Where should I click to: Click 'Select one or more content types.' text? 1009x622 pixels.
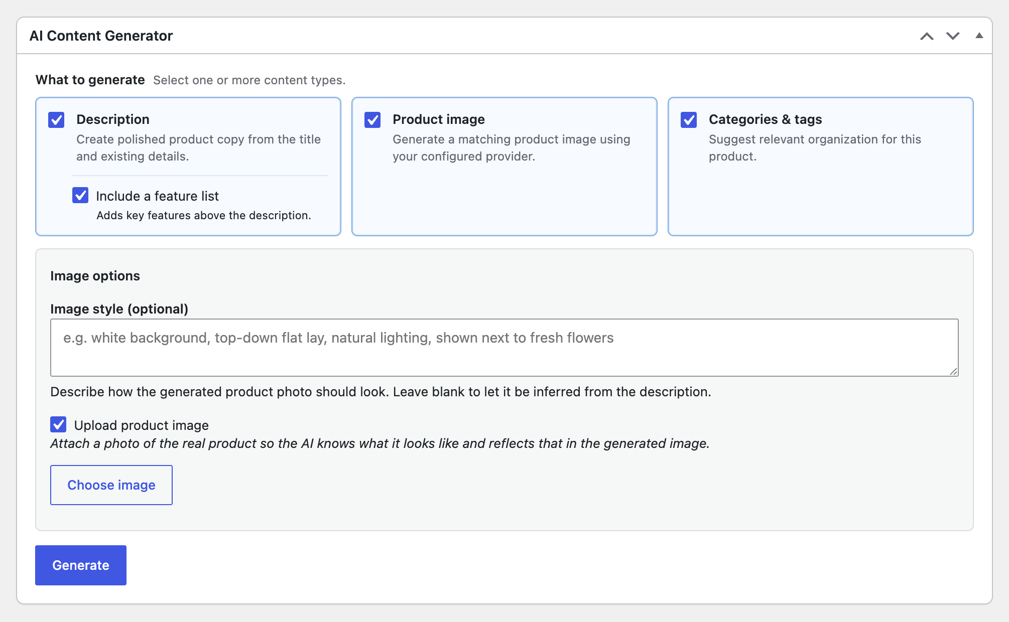pyautogui.click(x=249, y=80)
